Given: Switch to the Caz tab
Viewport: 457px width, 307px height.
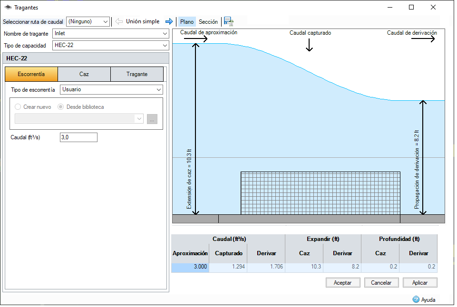Looking at the screenshot, I should click(x=84, y=74).
